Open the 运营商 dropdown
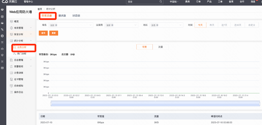 [122, 25]
